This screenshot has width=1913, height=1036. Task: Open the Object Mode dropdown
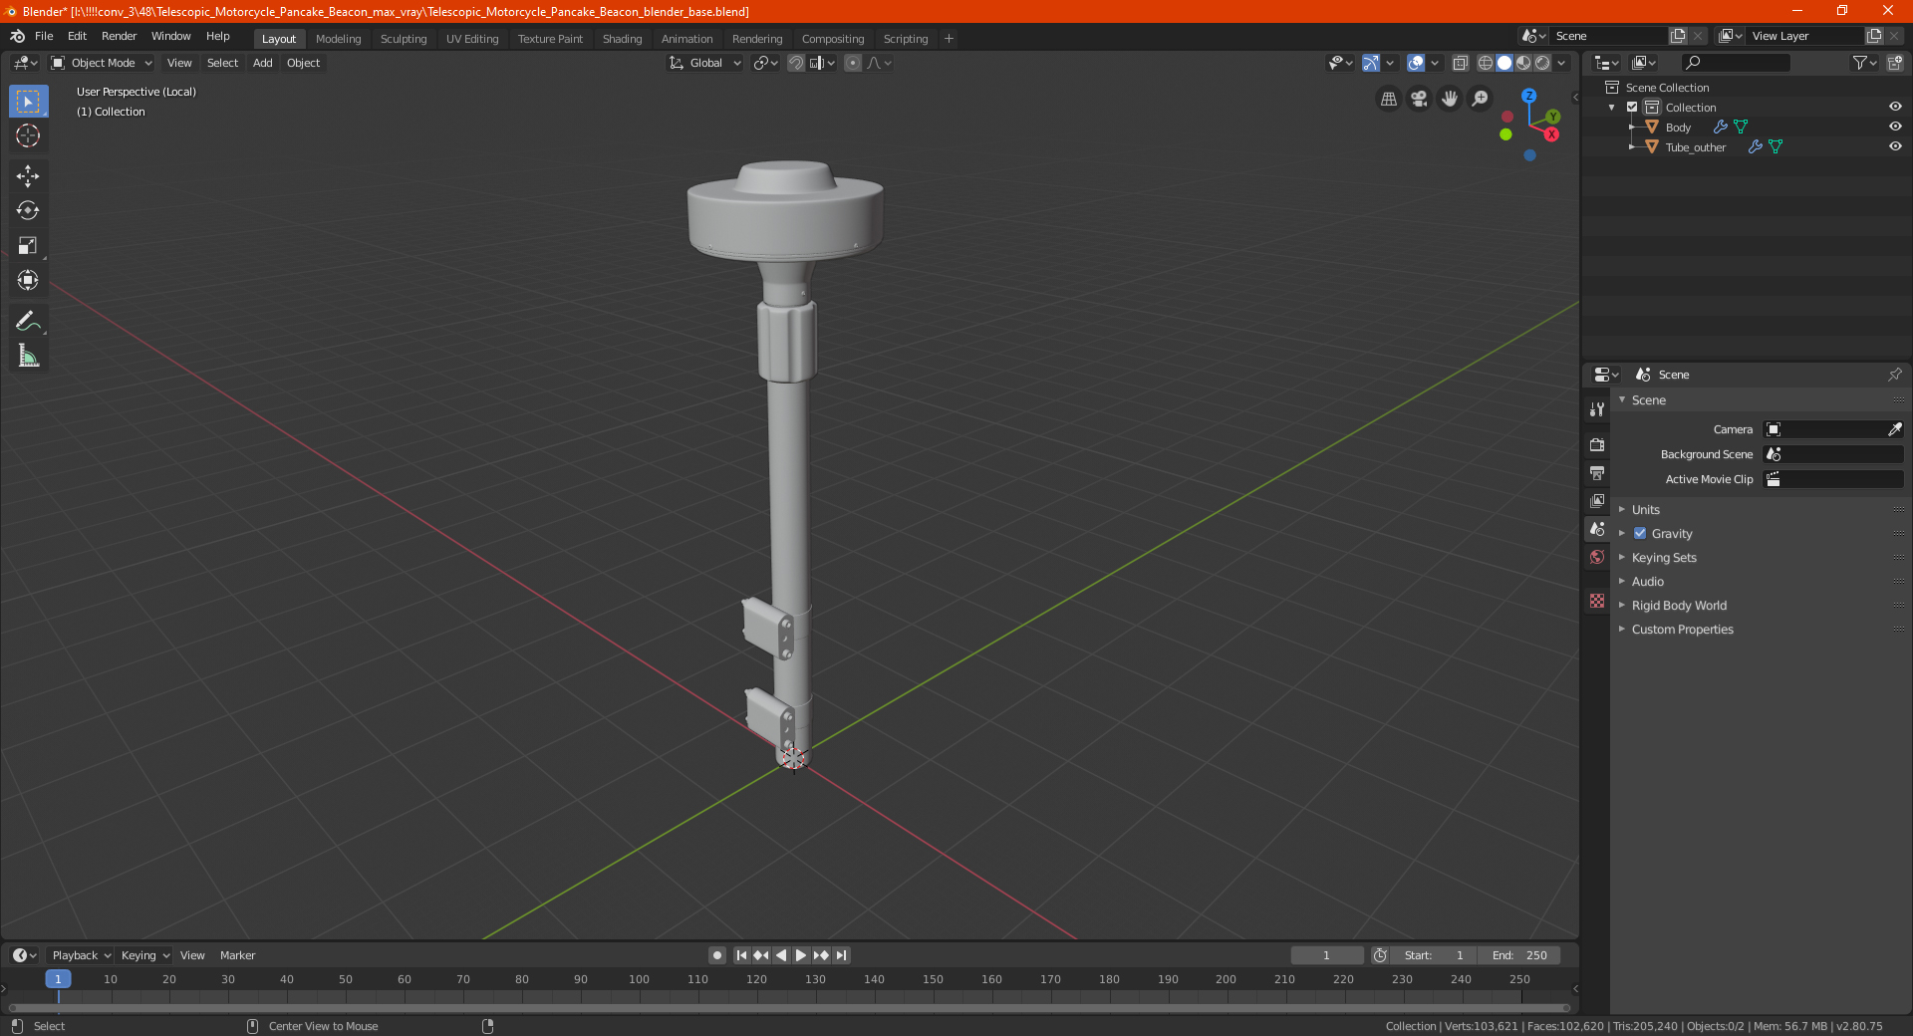click(x=102, y=63)
